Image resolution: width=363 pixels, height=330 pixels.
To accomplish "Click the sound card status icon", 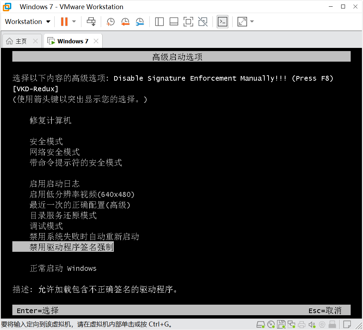I will point(312,324).
